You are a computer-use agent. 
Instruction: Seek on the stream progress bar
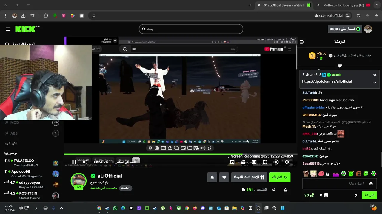point(180,154)
